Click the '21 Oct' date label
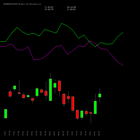Image resolution: width=140 pixels, height=140 pixels. (x=95, y=133)
